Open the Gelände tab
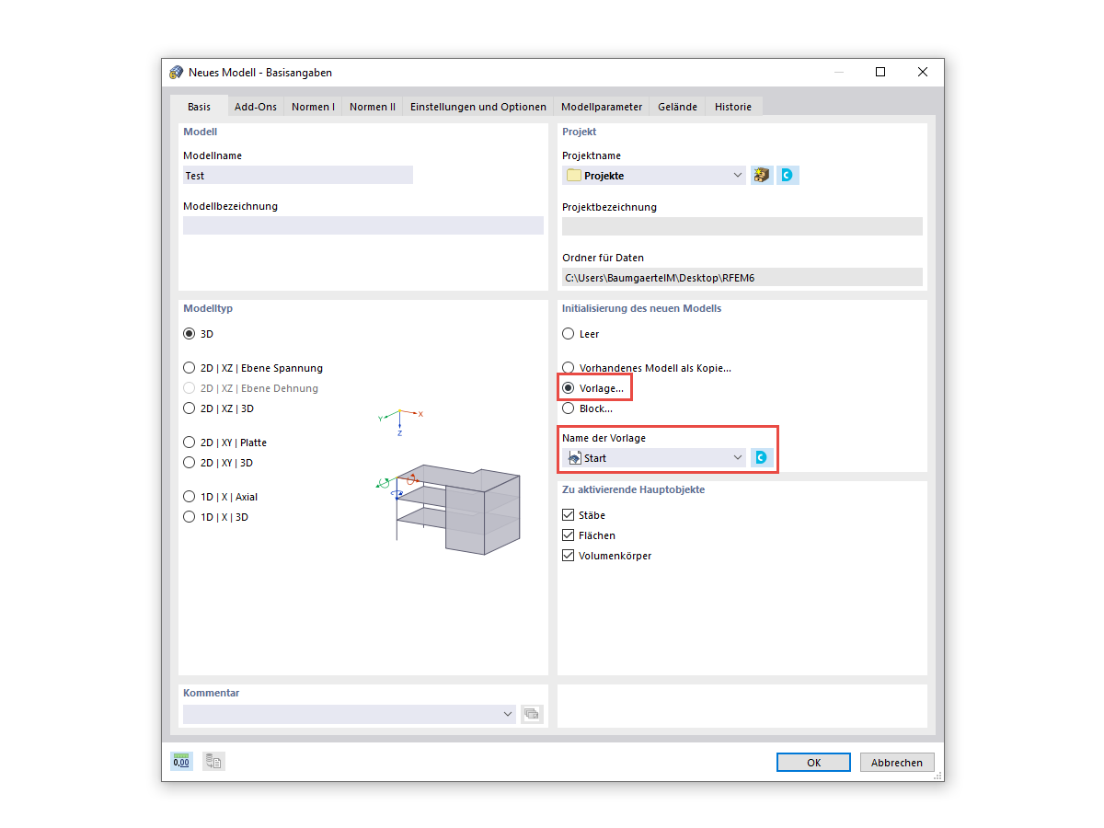This screenshot has width=1104, height=828. [x=677, y=106]
